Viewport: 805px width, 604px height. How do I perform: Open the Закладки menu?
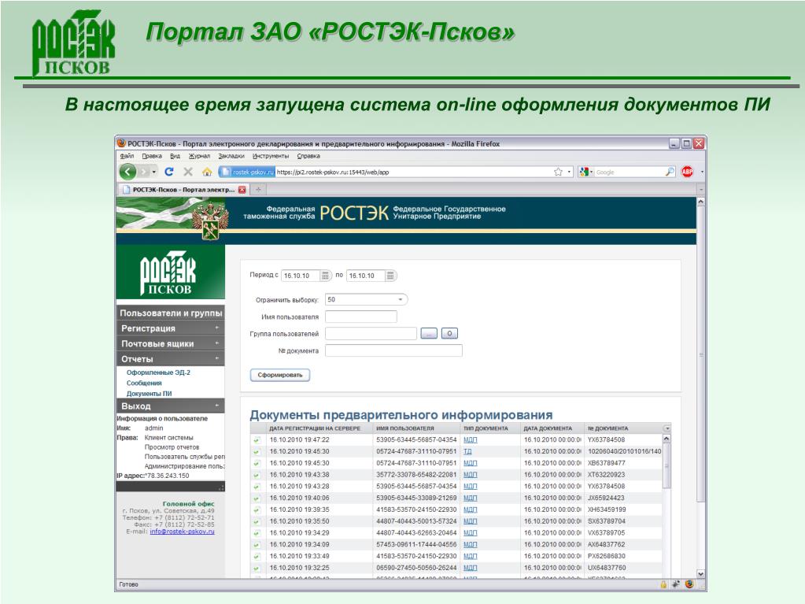[231, 156]
